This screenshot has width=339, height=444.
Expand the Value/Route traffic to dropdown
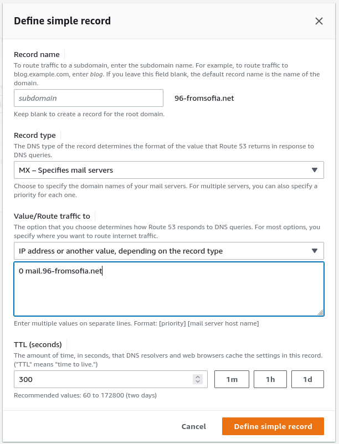coord(168,251)
